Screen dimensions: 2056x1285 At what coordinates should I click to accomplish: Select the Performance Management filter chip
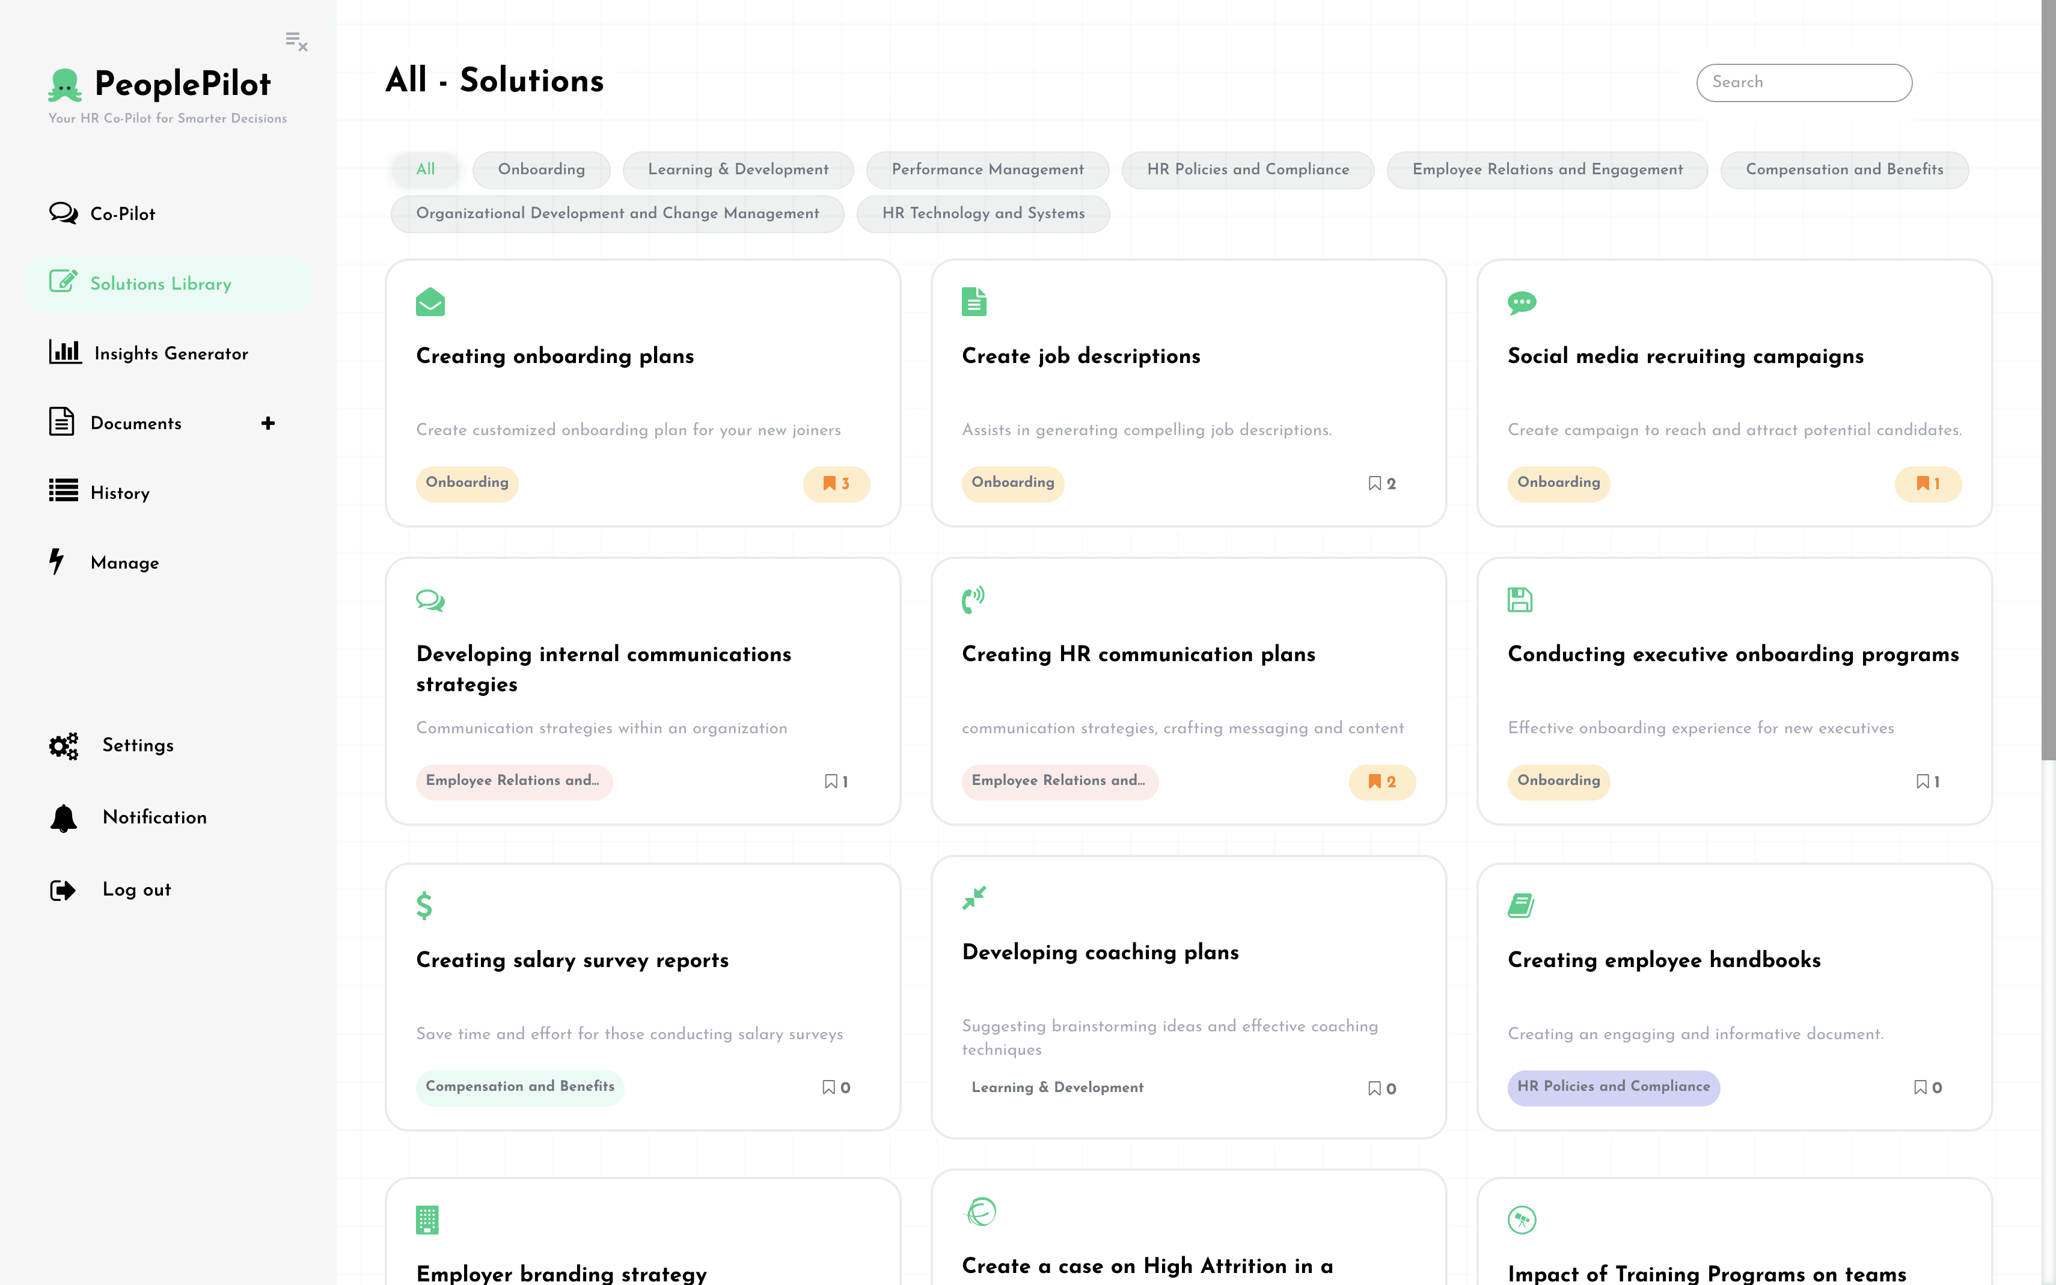987,169
